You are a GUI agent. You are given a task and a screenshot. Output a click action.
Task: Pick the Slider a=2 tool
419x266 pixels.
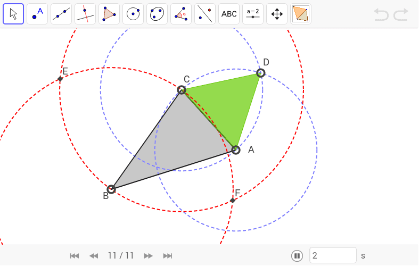tap(253, 14)
